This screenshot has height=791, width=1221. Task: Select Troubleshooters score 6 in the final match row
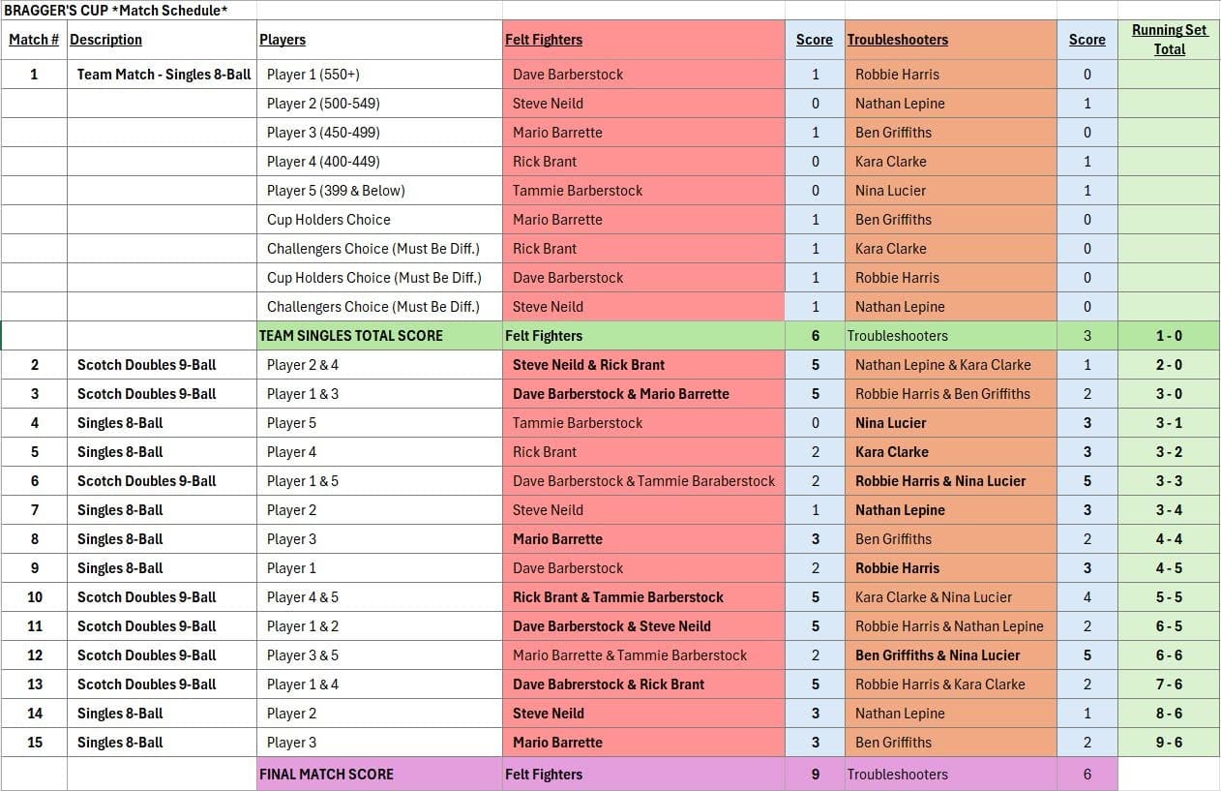1087,775
